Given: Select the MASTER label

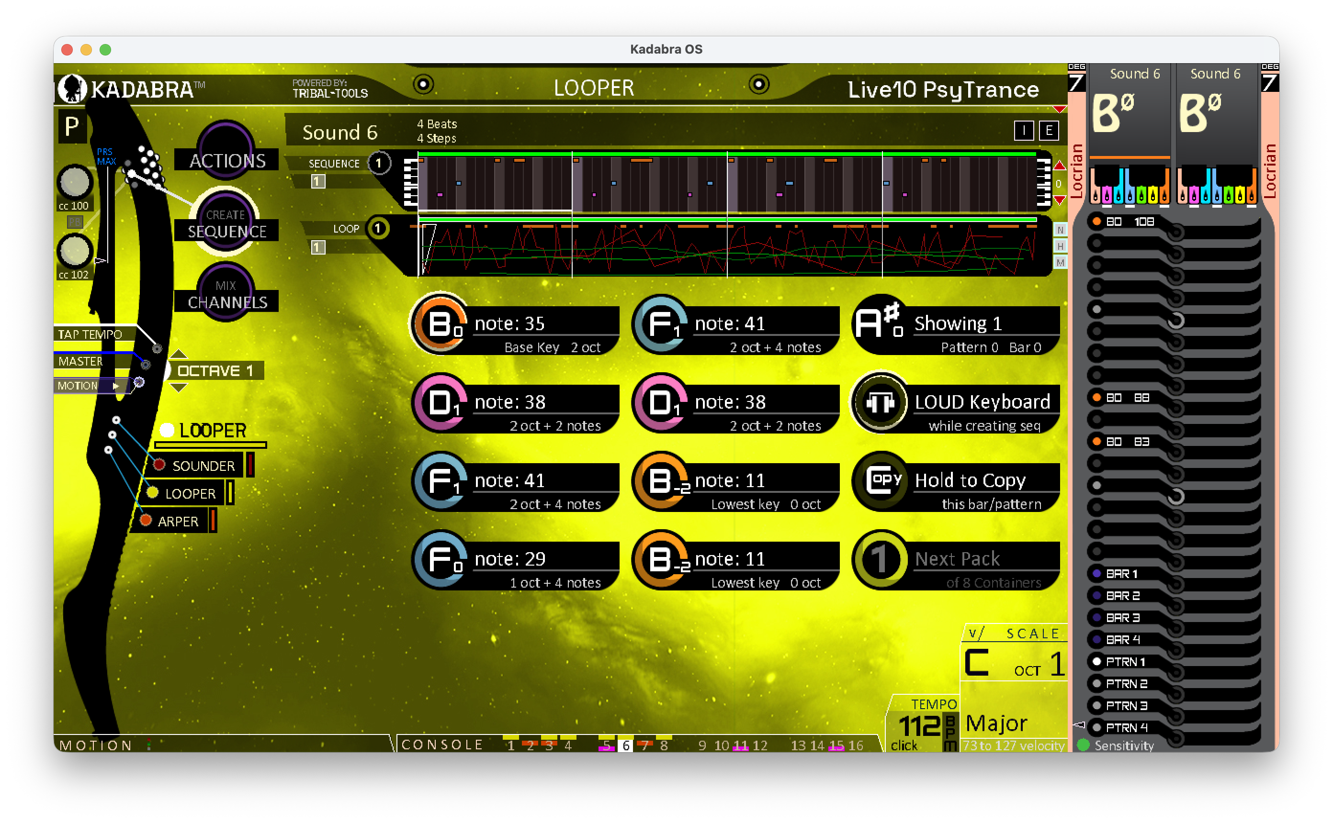Looking at the screenshot, I should 80,361.
